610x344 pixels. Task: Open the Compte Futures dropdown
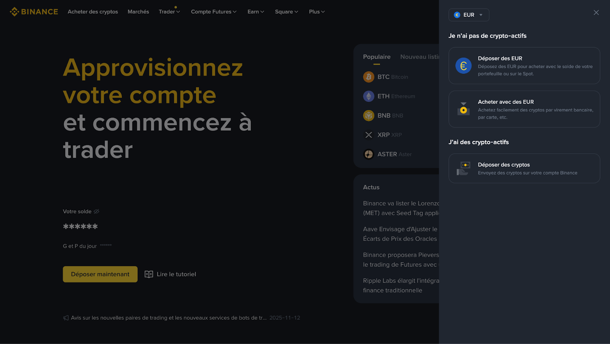click(x=213, y=11)
